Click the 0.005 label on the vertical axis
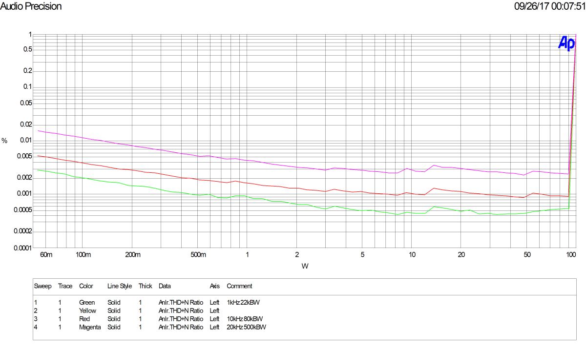Viewport: 586px width, 353px height. 24,156
